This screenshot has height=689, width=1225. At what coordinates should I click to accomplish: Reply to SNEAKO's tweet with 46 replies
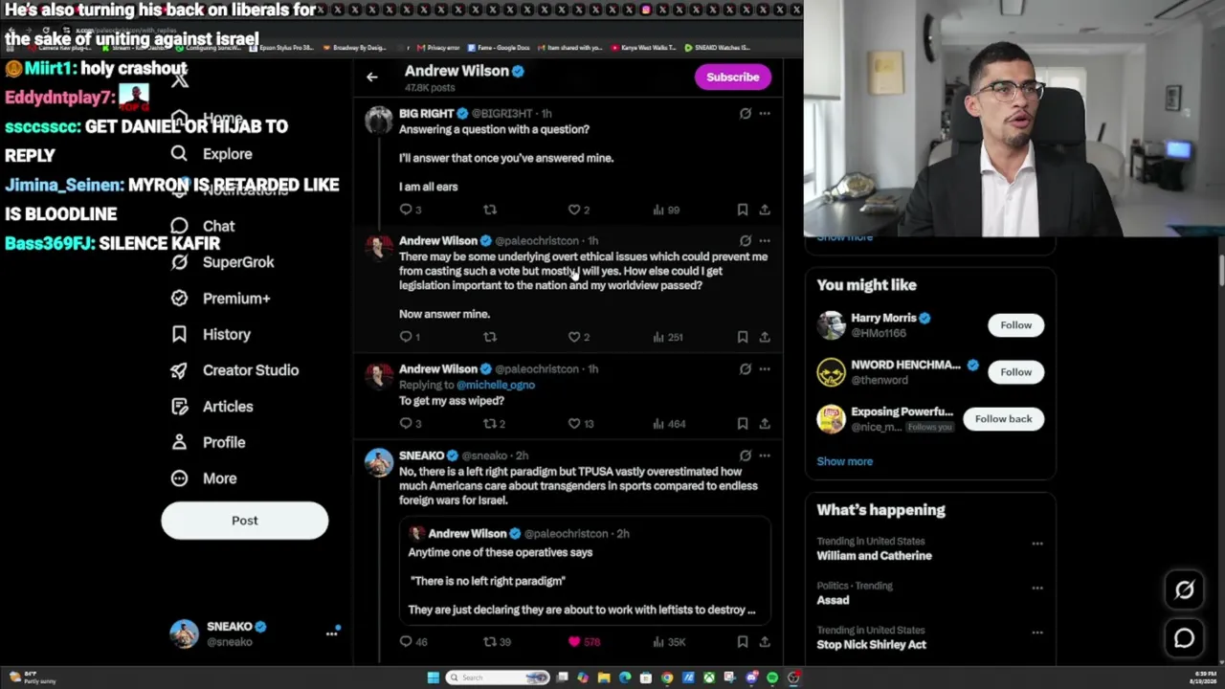[413, 642]
